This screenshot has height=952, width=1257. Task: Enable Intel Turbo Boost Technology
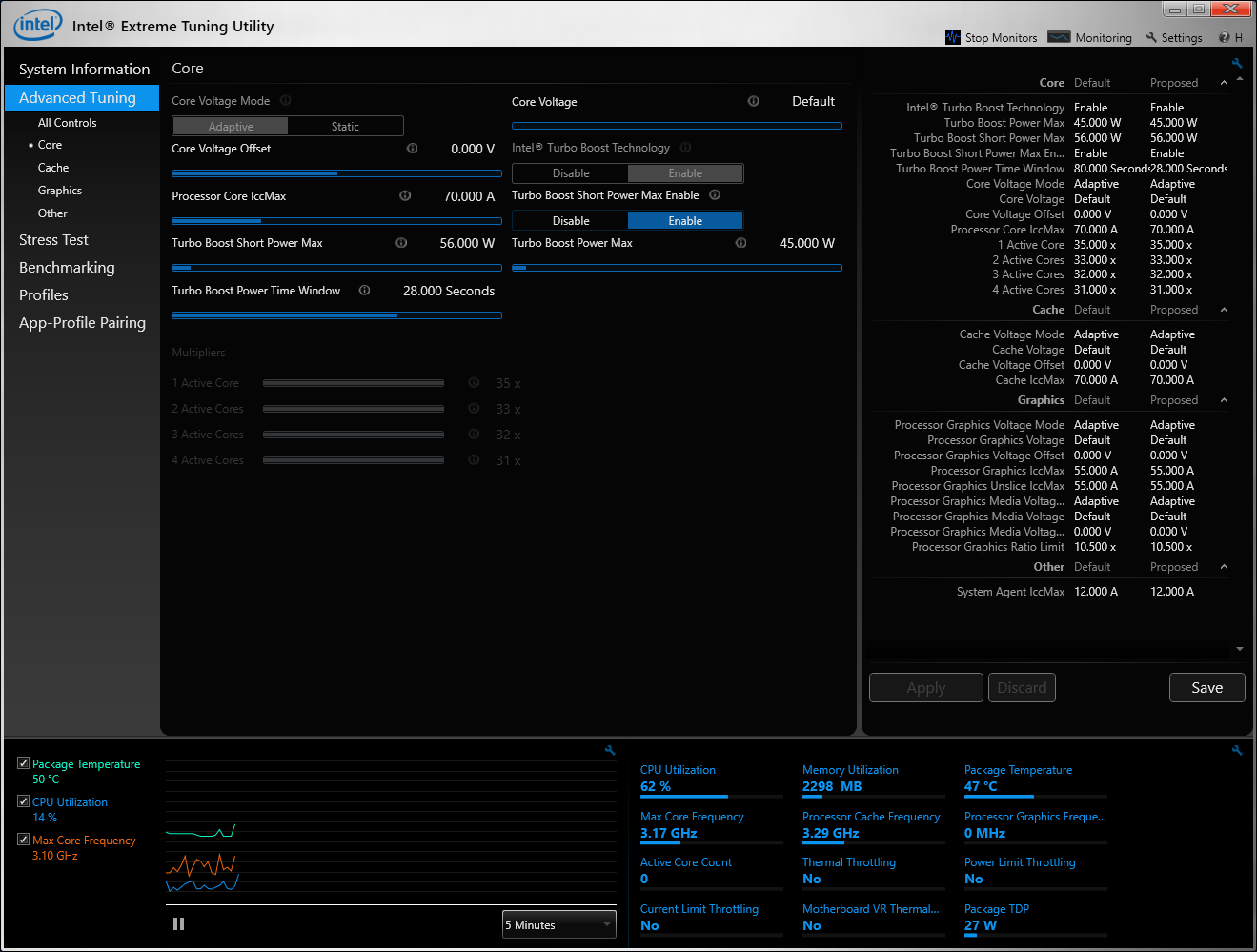(x=685, y=172)
